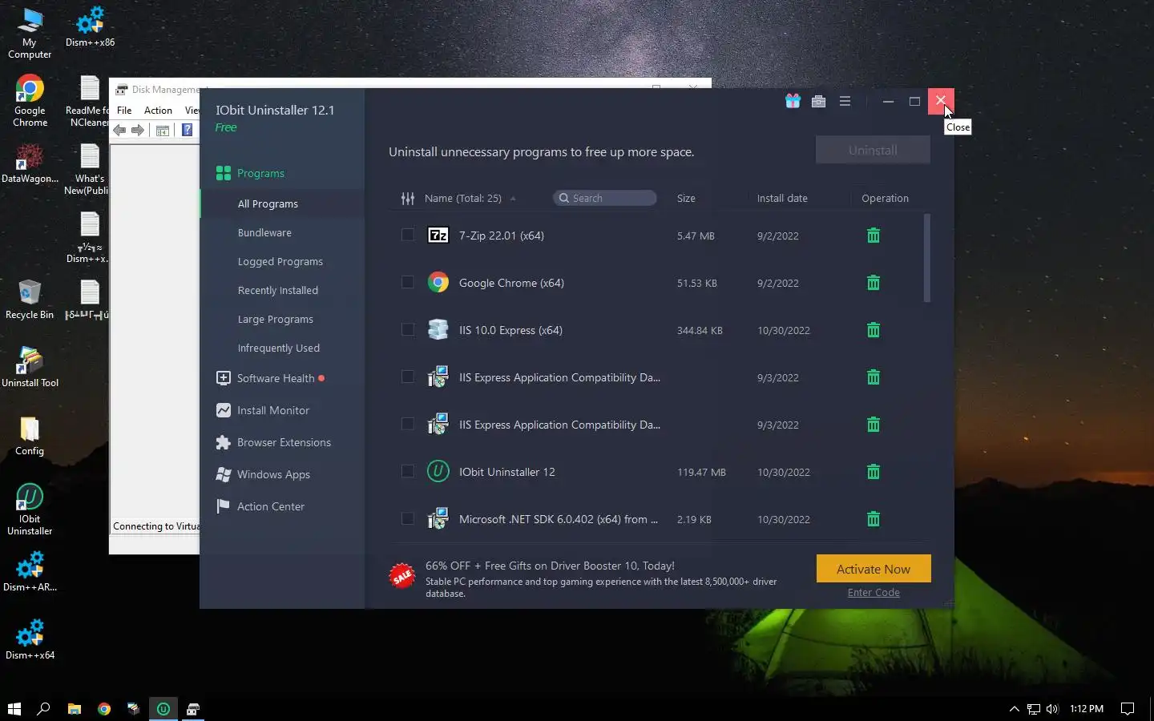The width and height of the screenshot is (1154, 721).
Task: Click help icon in Disk Management toolbar
Action: 188,131
